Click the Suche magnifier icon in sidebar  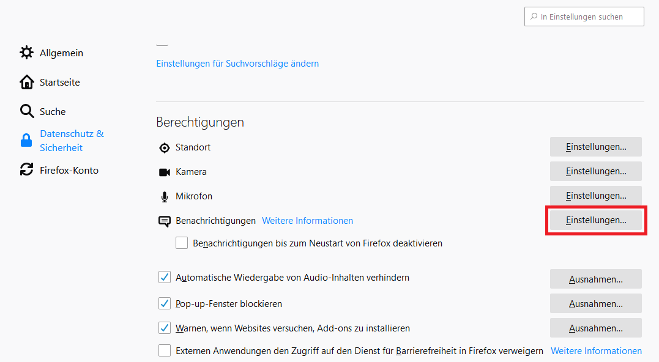coord(26,111)
